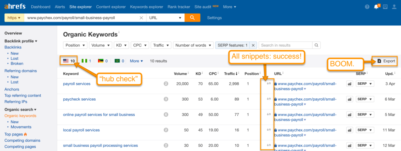
Task: Open Competing domains in sidebar
Action: [x=22, y=140]
